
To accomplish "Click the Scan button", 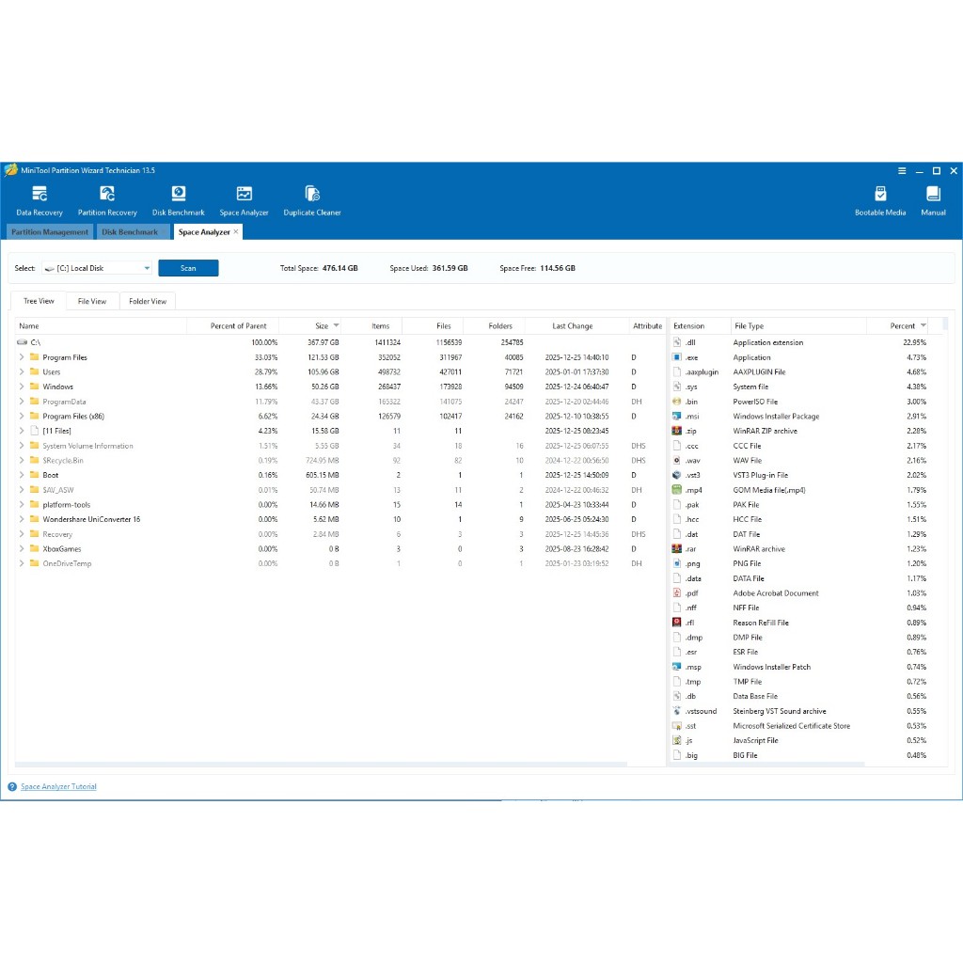I will tap(188, 268).
